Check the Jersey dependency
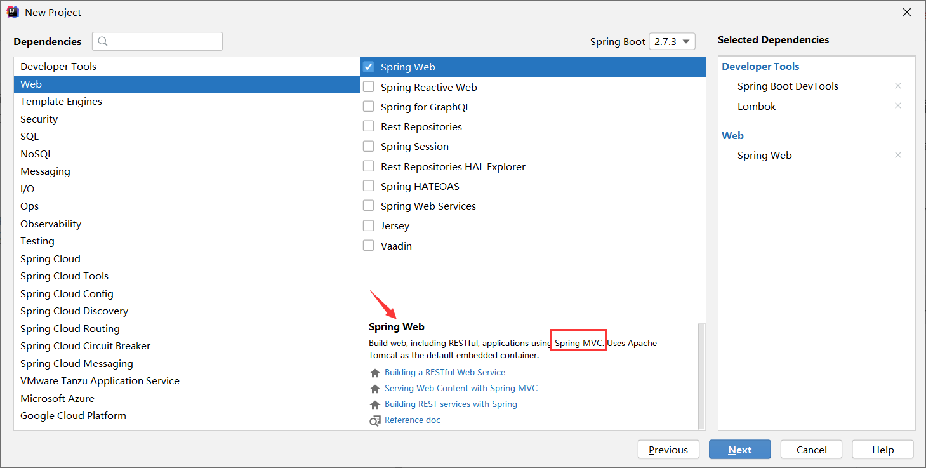This screenshot has height=468, width=926. (369, 225)
